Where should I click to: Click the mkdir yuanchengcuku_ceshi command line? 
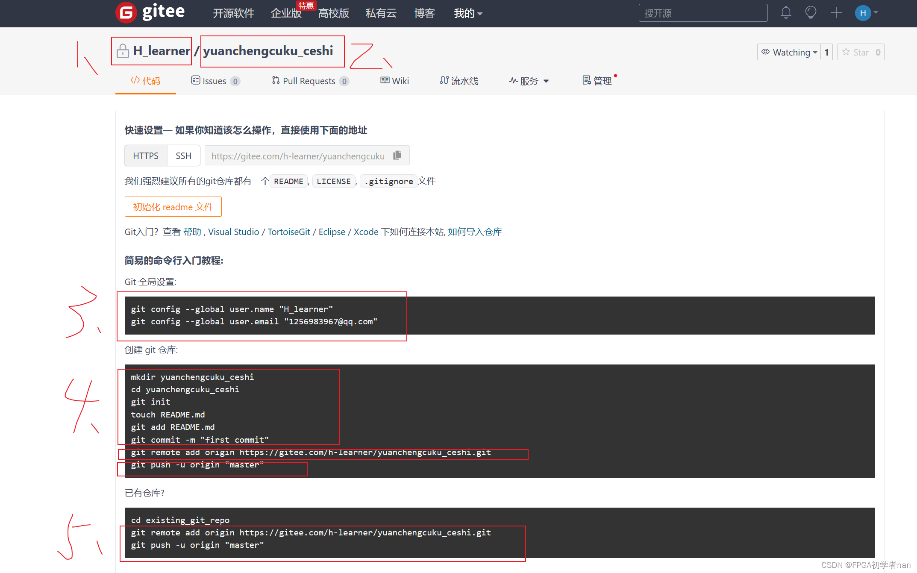click(x=192, y=377)
